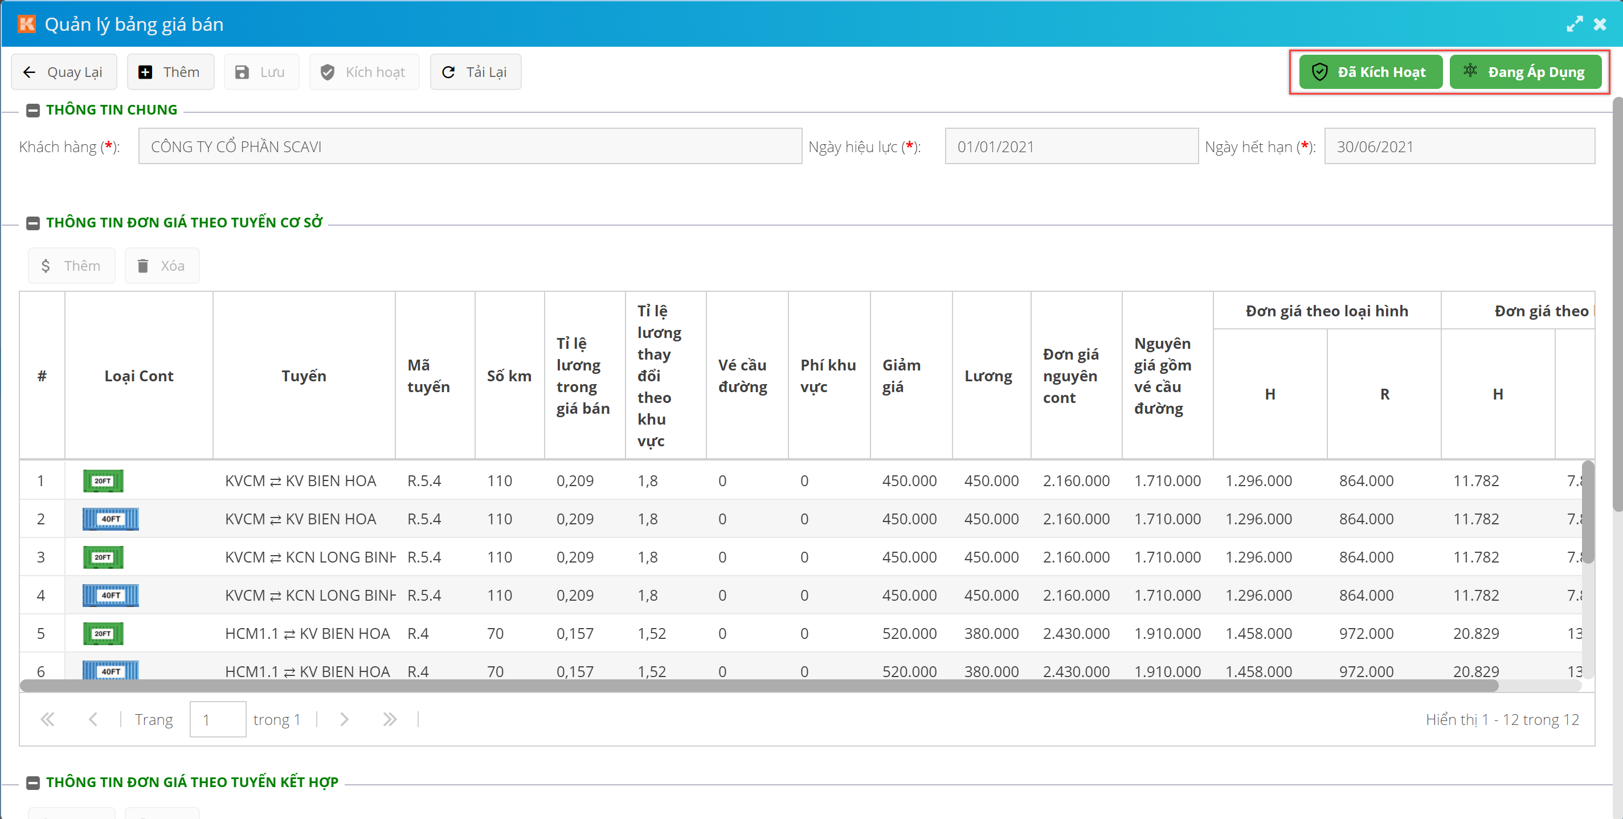Click the 40FT container icon in row 2
The height and width of the screenshot is (819, 1623).
coord(111,518)
